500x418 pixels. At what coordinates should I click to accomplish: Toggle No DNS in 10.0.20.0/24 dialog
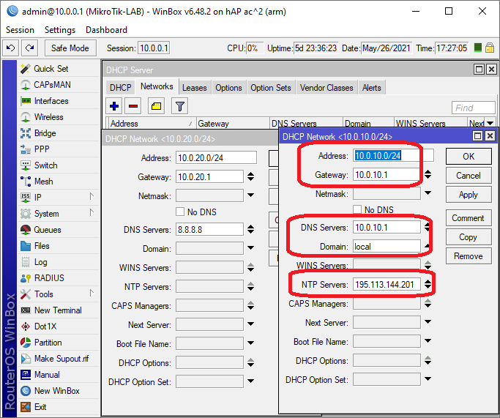tap(180, 212)
